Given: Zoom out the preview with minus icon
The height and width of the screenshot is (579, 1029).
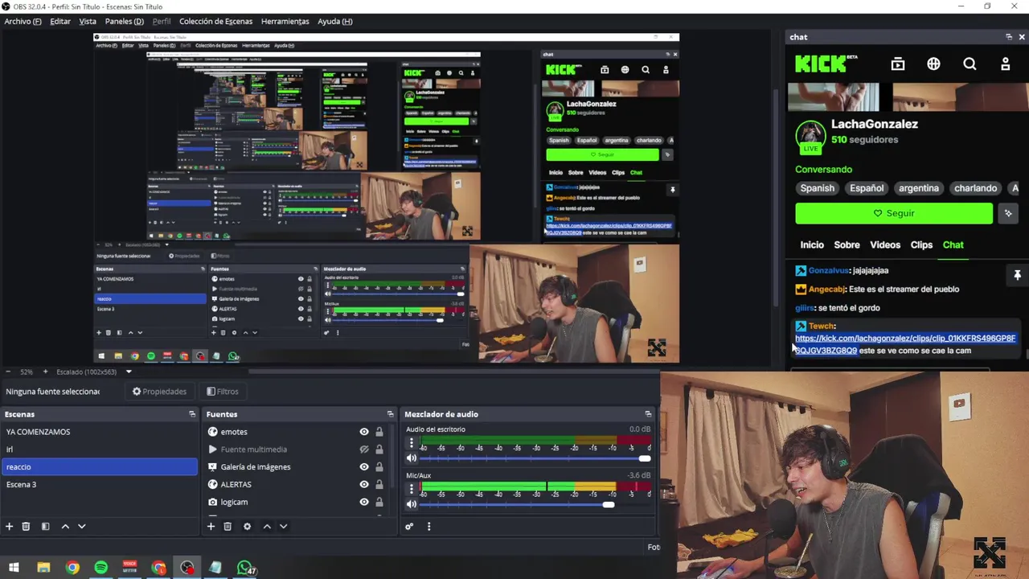Looking at the screenshot, I should coord(9,372).
